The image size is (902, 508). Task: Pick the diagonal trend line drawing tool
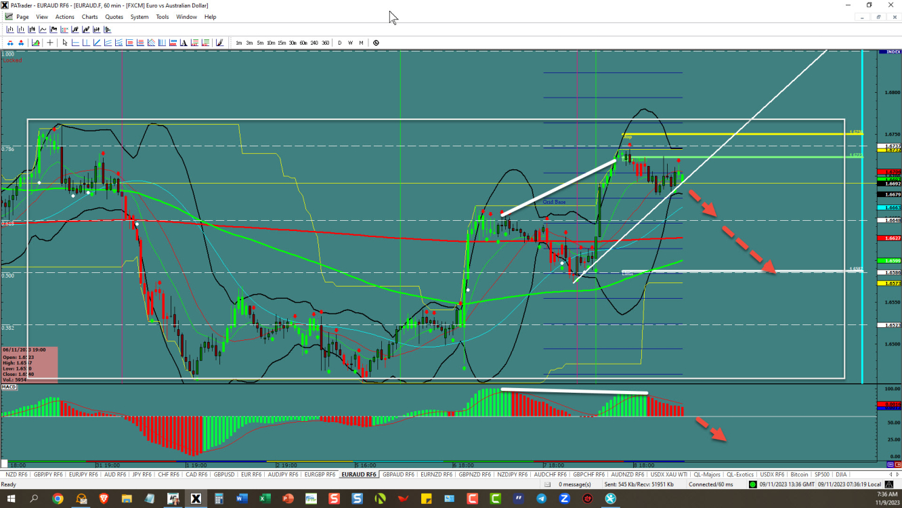tap(98, 43)
